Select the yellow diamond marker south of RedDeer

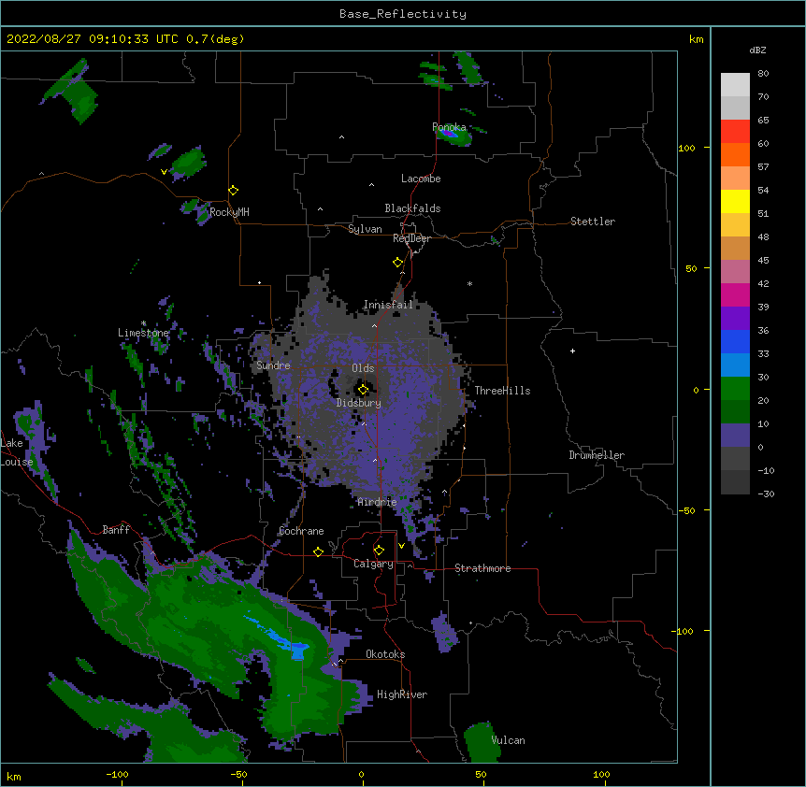coord(398,263)
